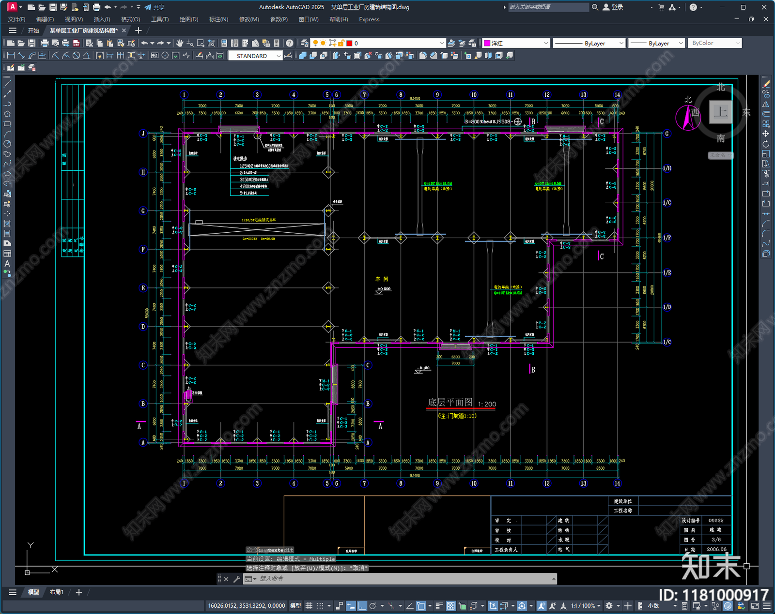Click the Diameter dimension tool icon
Viewport: 775px width, 614px height.
coord(76,56)
